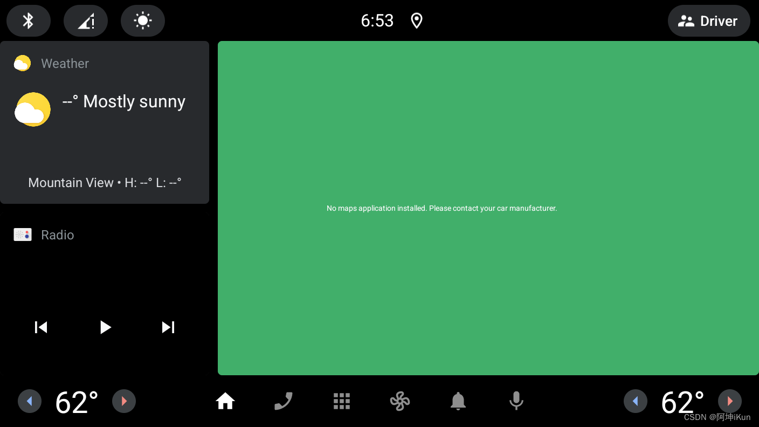Viewport: 759px width, 427px height.
Task: Tap the small Weather header icon
Action: [22, 63]
